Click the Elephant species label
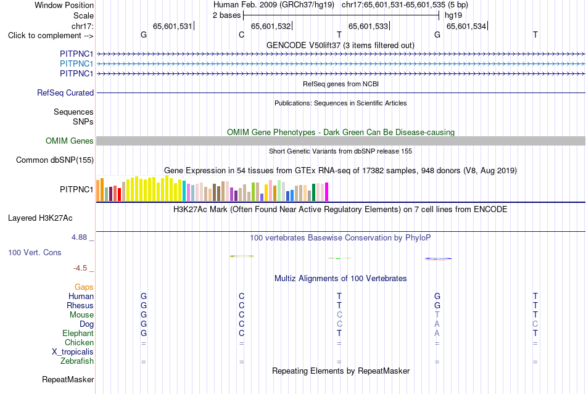Screen dimensions: 586x394 tap(78, 333)
